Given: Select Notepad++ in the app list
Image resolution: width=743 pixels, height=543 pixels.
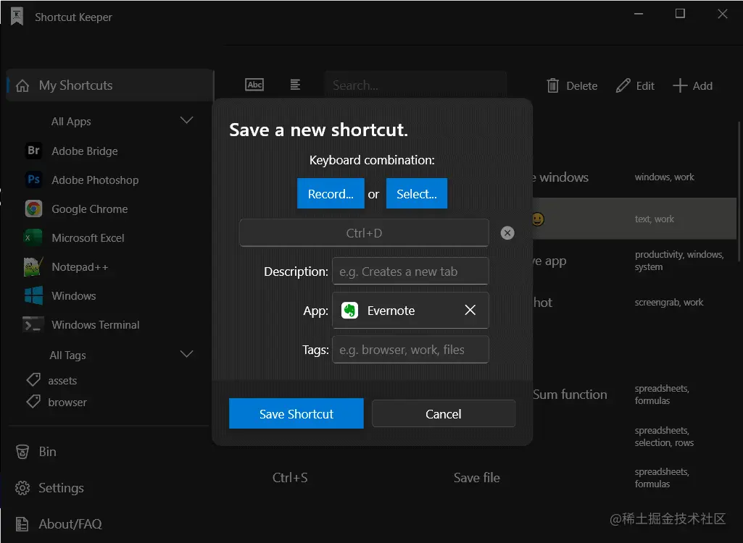Looking at the screenshot, I should [80, 266].
